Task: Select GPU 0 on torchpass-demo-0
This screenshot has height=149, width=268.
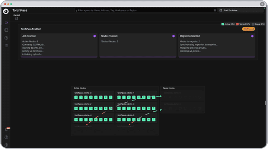Action: tap(76, 97)
